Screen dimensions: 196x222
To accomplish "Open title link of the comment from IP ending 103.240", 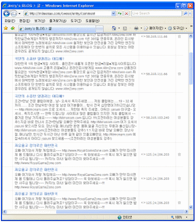I will click(x=39, y=96).
